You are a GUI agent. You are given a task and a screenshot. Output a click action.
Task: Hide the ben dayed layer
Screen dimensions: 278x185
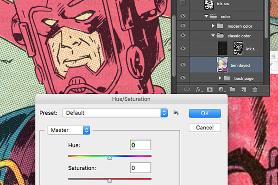[183, 65]
